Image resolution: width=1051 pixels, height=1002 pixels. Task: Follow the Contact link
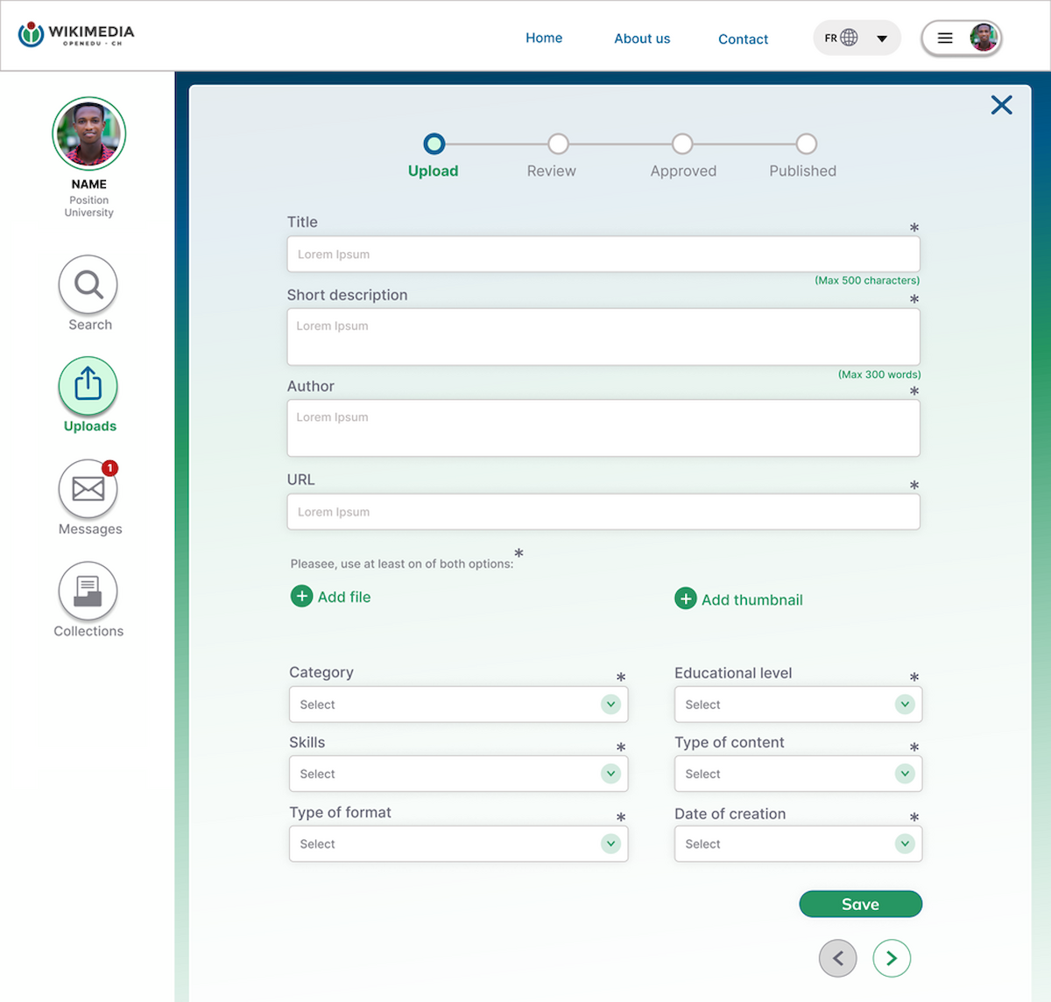[x=743, y=39]
